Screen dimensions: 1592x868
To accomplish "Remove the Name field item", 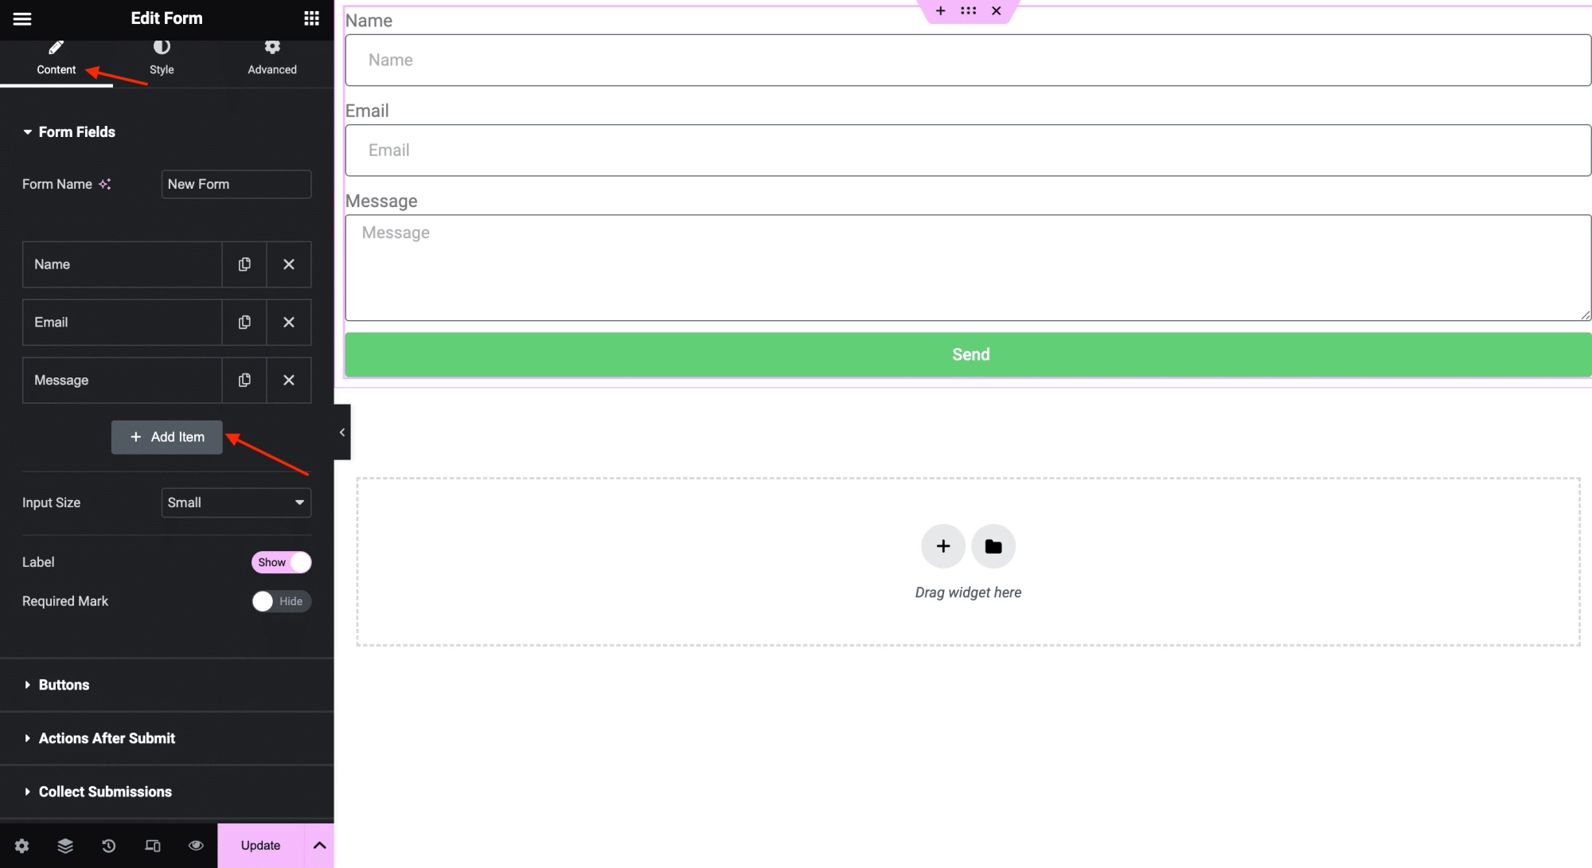I will [x=289, y=264].
